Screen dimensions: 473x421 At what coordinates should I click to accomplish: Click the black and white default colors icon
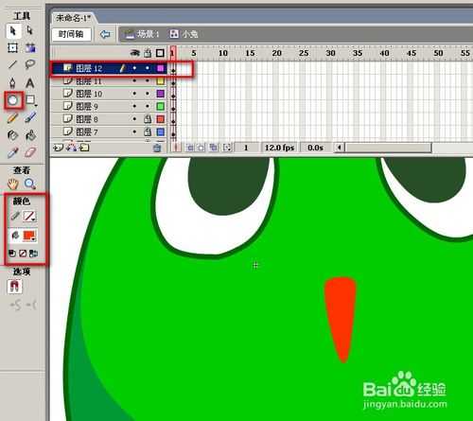tap(12, 254)
